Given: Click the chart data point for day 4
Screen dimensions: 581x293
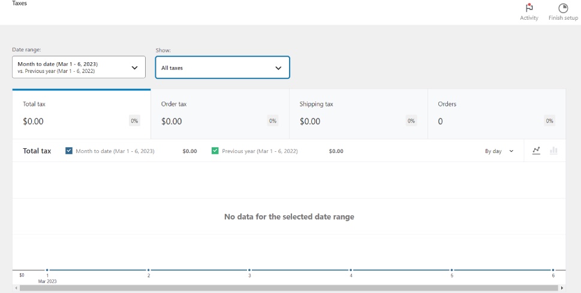Looking at the screenshot, I should click(351, 270).
